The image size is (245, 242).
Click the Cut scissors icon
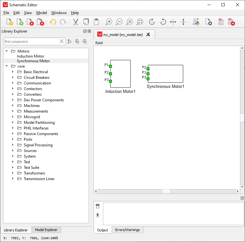coord(75,22)
